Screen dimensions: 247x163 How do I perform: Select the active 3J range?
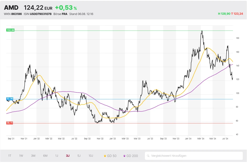click(68, 156)
